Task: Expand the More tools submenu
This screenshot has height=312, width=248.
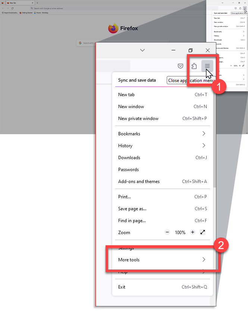Action: 163,260
